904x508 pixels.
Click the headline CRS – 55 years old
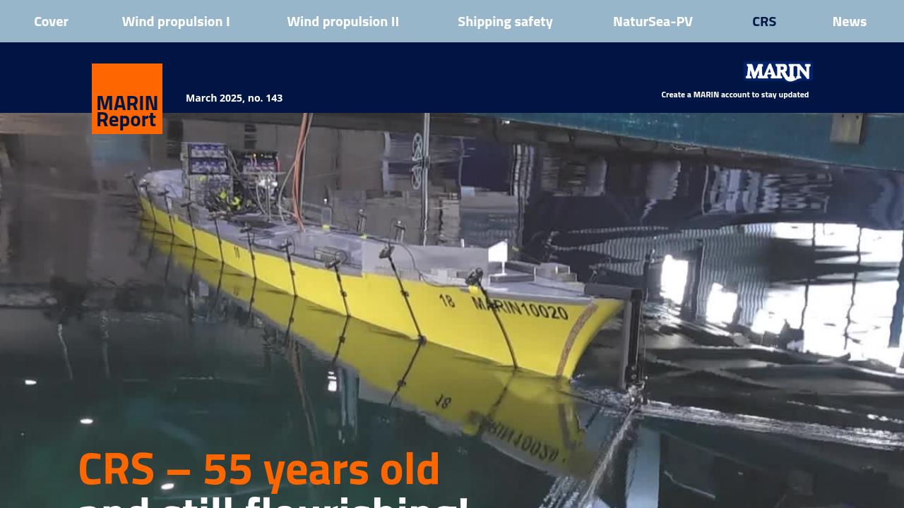(x=258, y=468)
